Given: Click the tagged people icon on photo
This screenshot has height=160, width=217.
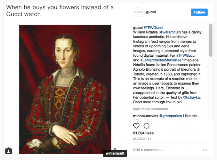Looking at the screenshot, I should [x=9, y=151].
